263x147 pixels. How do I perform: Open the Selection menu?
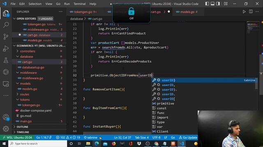click(35, 4)
